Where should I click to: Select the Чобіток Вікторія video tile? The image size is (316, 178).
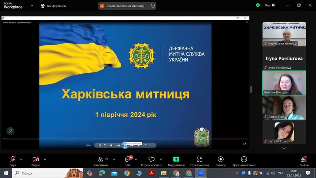coord(284,83)
